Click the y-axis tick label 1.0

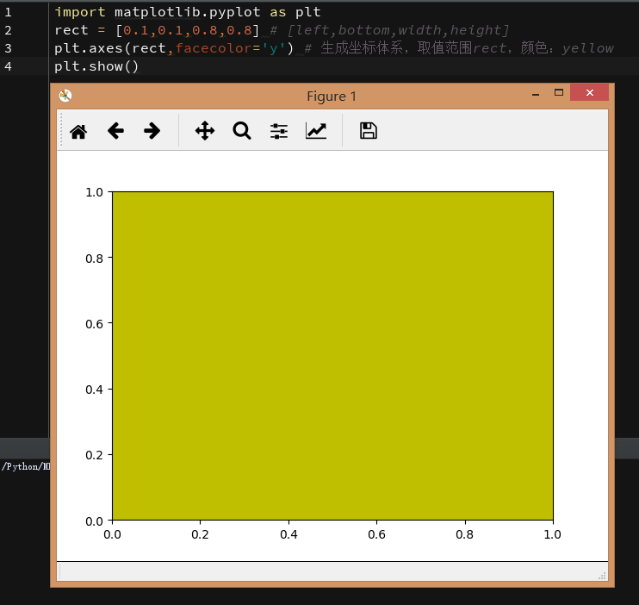[x=94, y=192]
